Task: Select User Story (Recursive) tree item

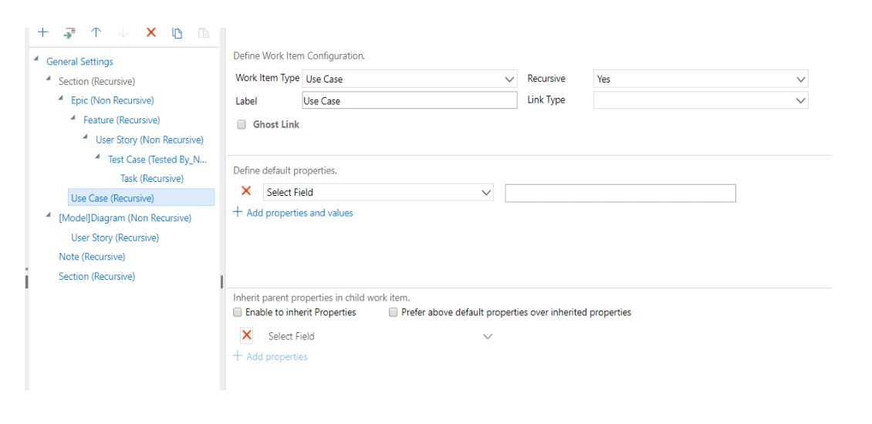Action: tap(115, 238)
